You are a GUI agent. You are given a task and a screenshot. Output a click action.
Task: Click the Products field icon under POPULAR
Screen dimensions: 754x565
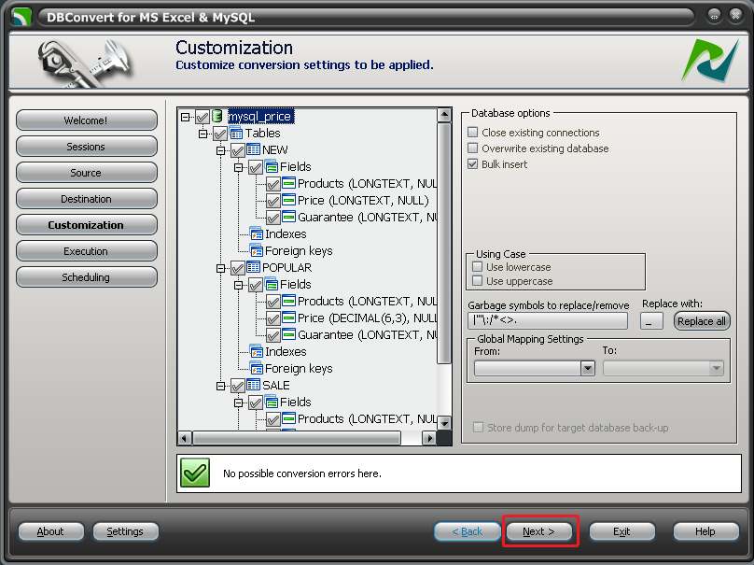pyautogui.click(x=288, y=301)
